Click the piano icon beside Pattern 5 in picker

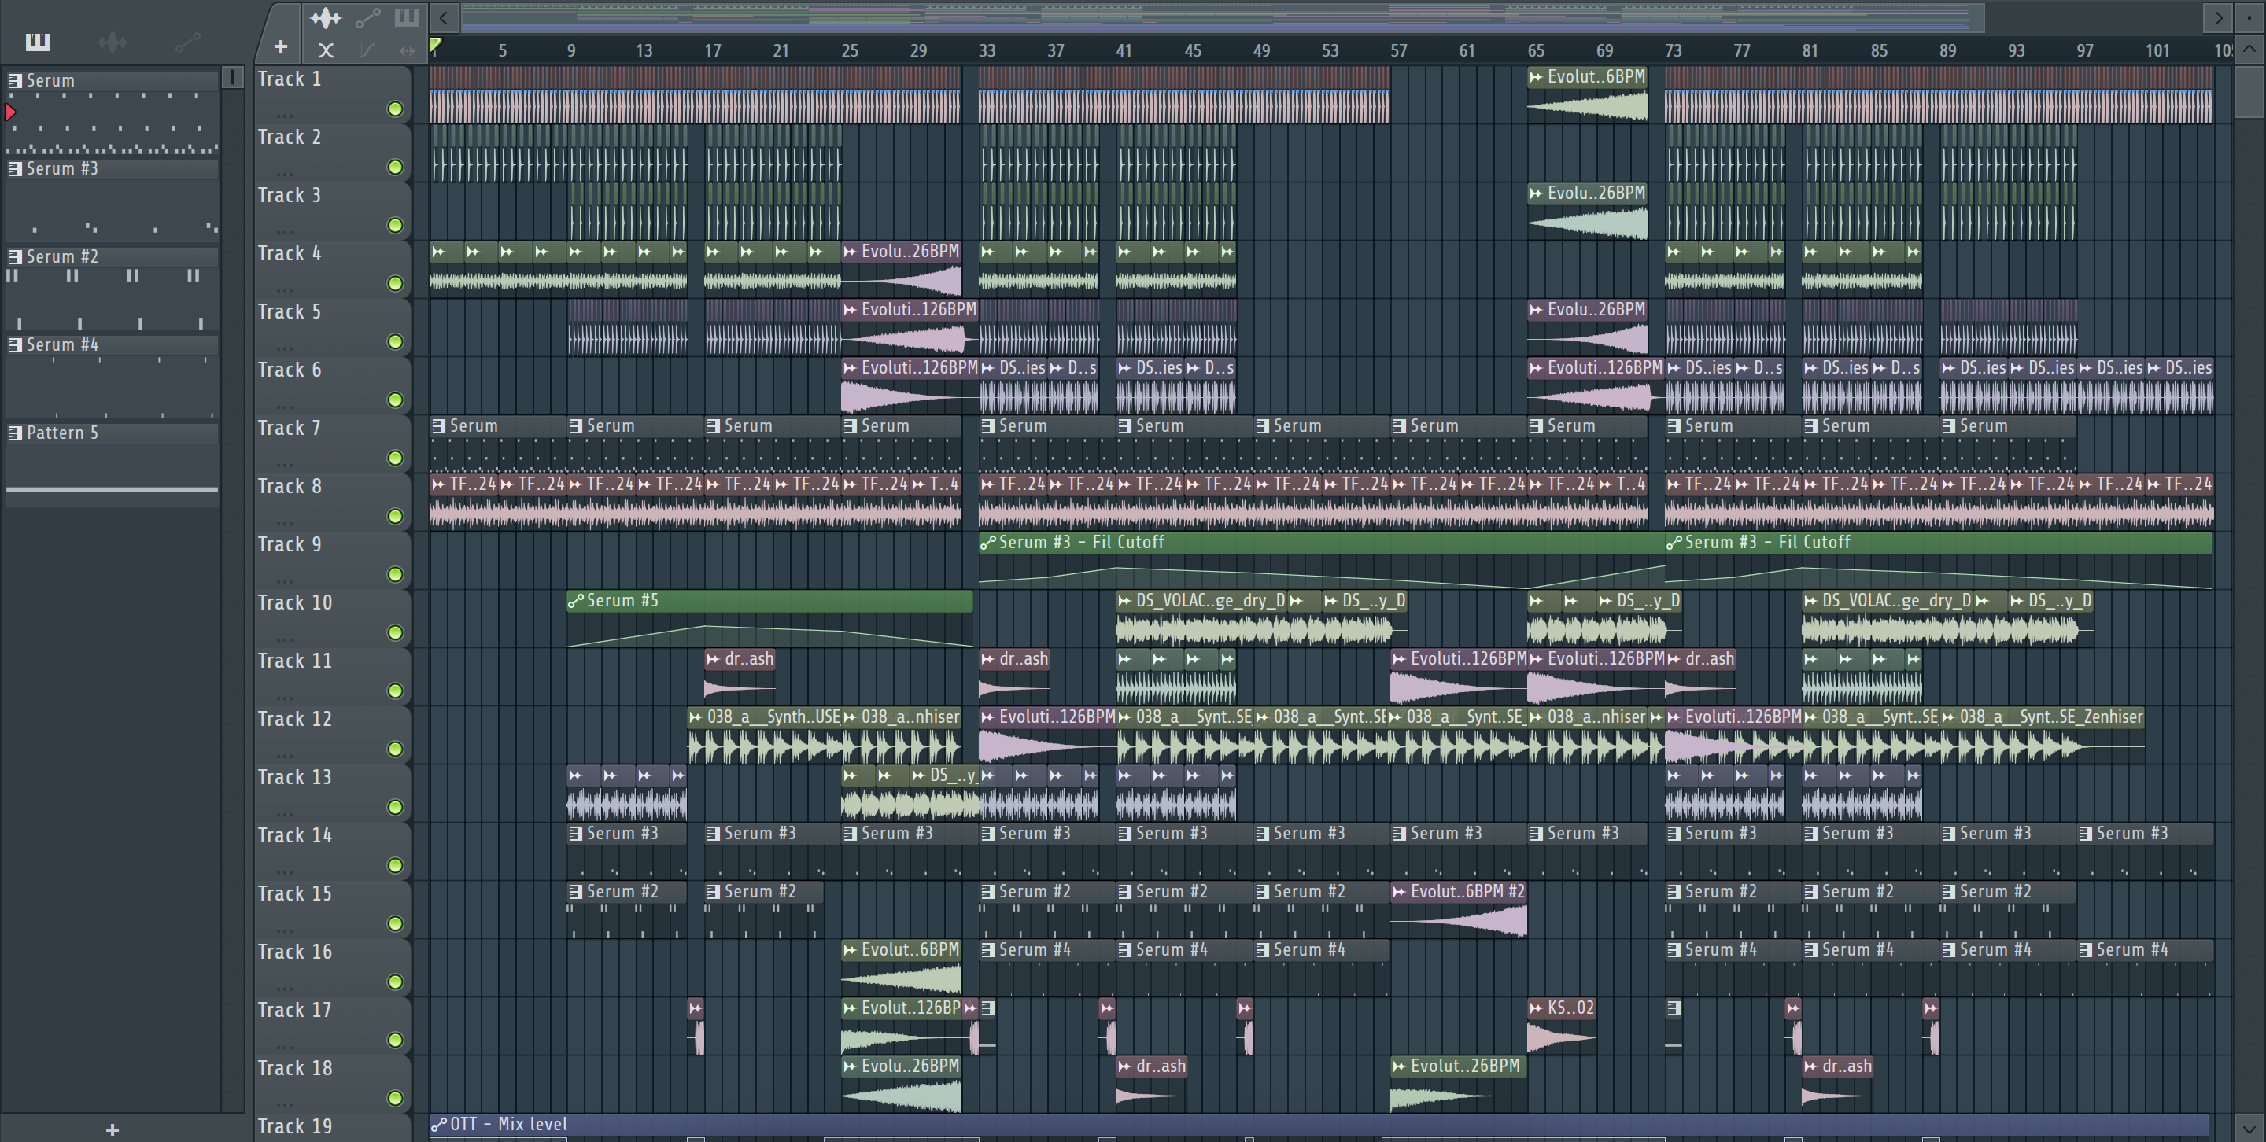pyautogui.click(x=15, y=433)
